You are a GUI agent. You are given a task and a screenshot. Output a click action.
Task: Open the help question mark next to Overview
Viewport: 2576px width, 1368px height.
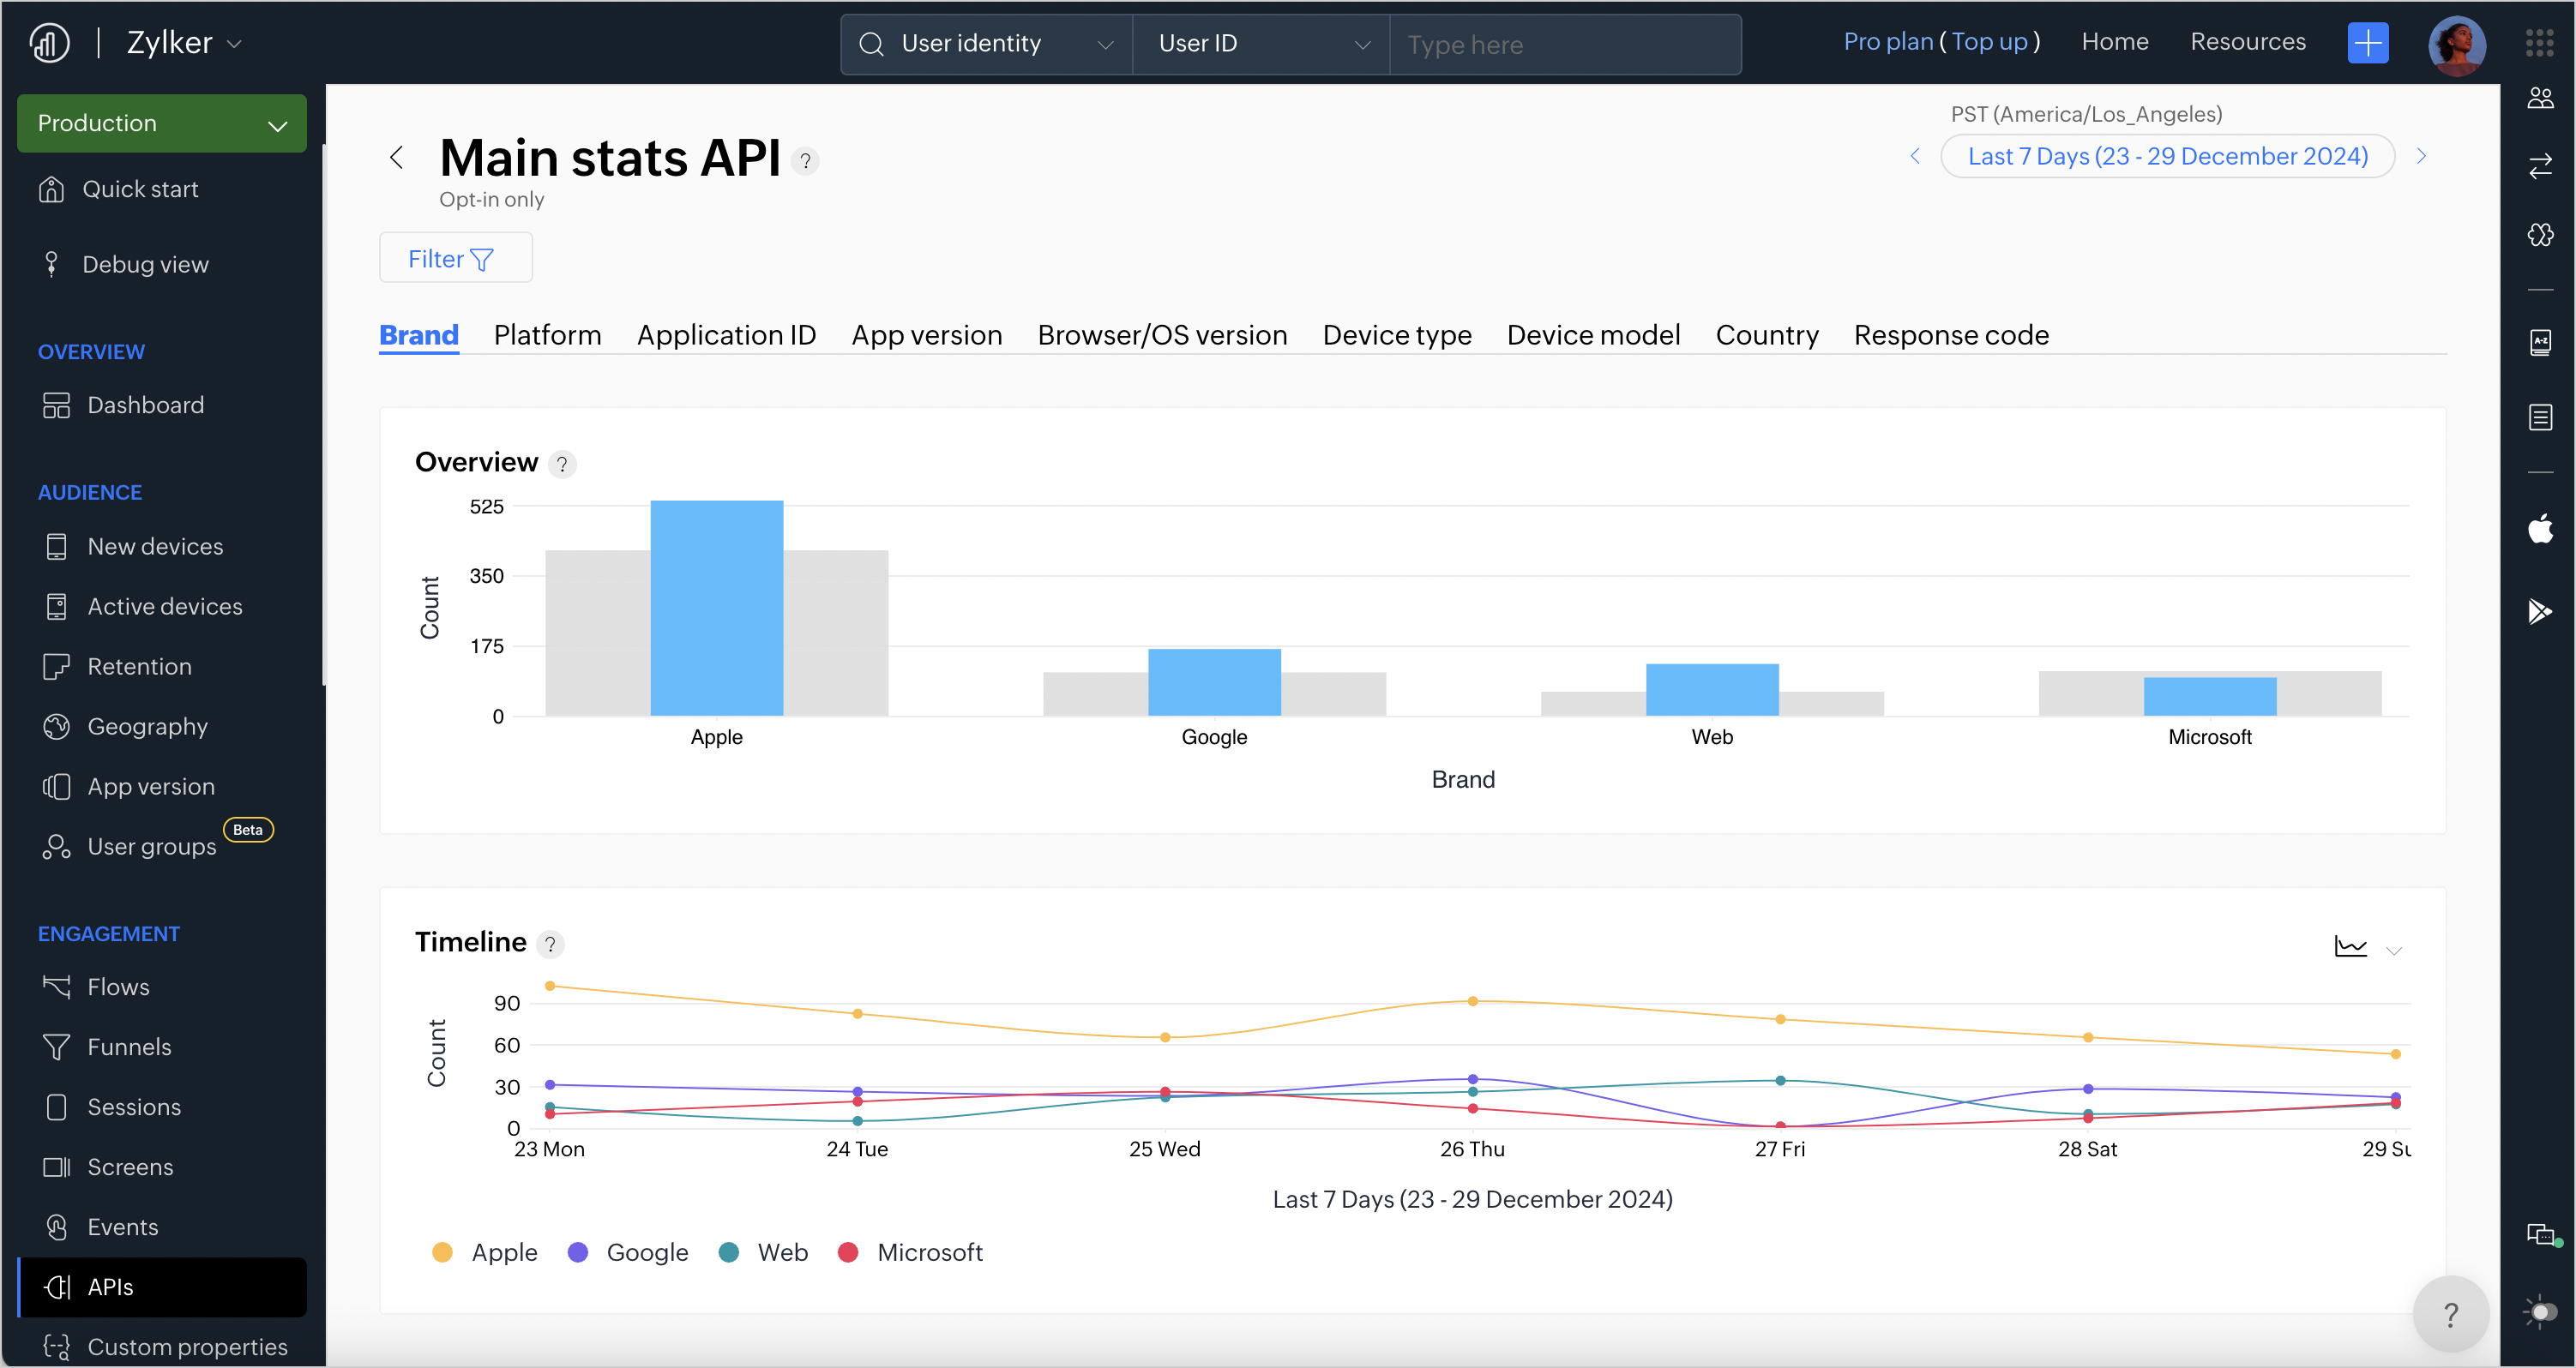pyautogui.click(x=562, y=464)
